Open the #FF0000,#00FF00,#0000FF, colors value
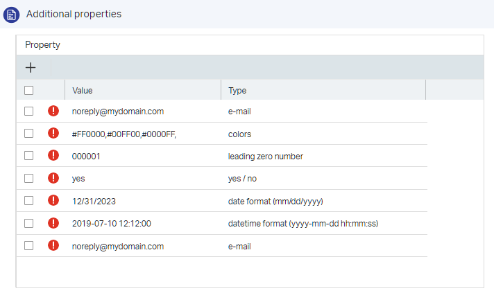The width and height of the screenshot is (494, 302). 124,134
